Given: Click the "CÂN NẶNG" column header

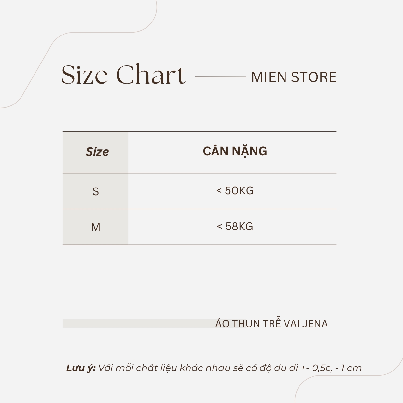Looking at the screenshot, I should point(235,151).
